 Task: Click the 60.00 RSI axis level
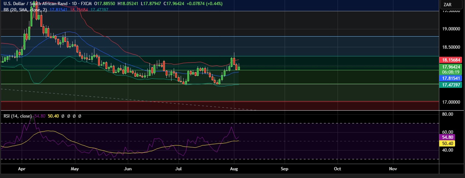(x=448, y=132)
